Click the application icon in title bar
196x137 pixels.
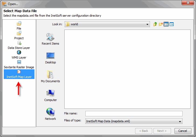point(4,4)
